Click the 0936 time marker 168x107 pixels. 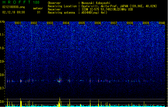pyautogui.click(x=98, y=23)
